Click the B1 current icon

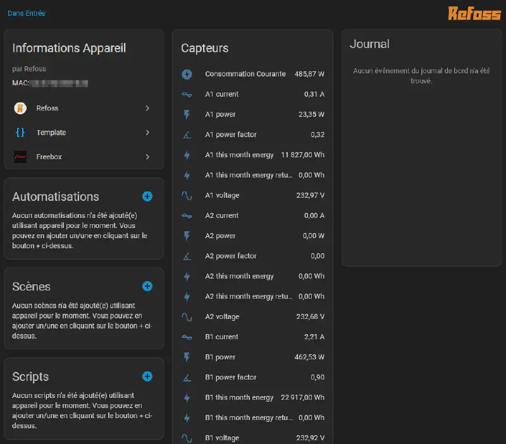pos(187,337)
